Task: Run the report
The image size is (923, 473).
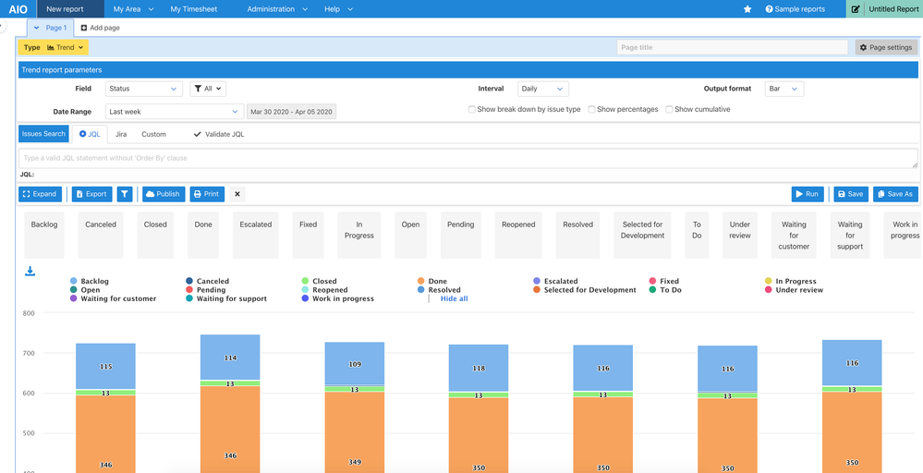Action: click(x=807, y=194)
